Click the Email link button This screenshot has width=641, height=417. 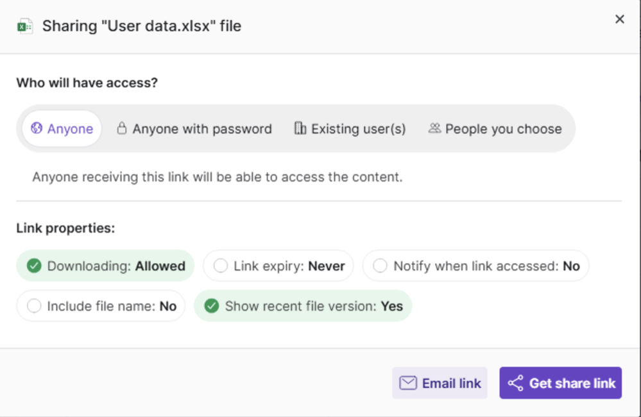tap(440, 383)
